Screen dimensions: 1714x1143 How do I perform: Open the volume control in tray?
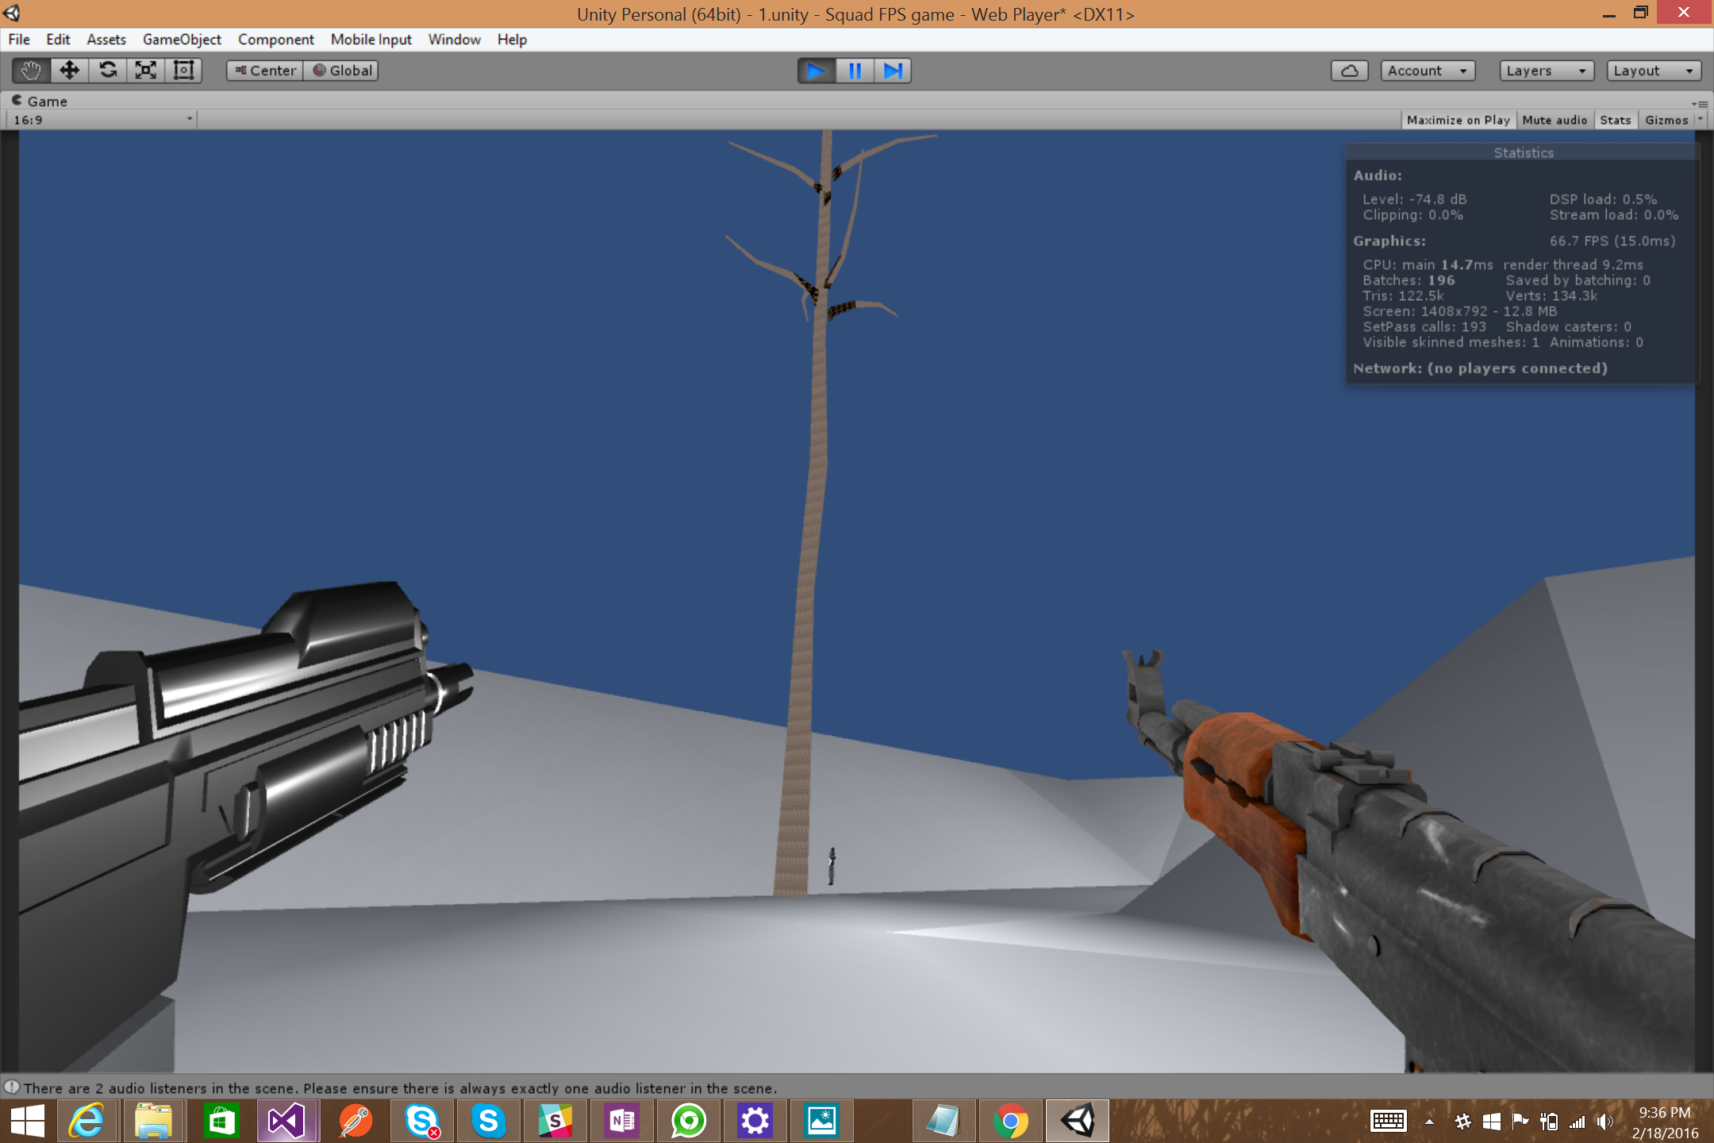pyautogui.click(x=1605, y=1122)
